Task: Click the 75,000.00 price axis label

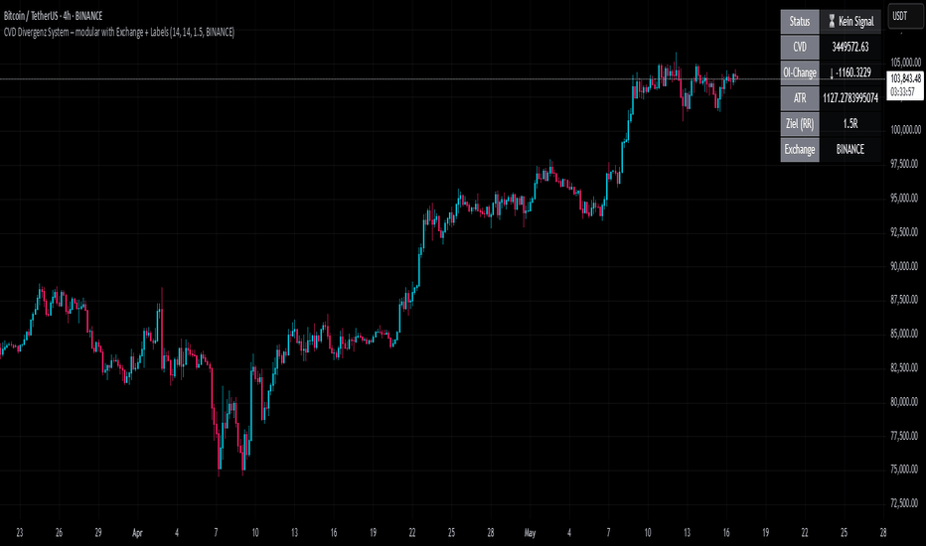Action: tap(904, 470)
